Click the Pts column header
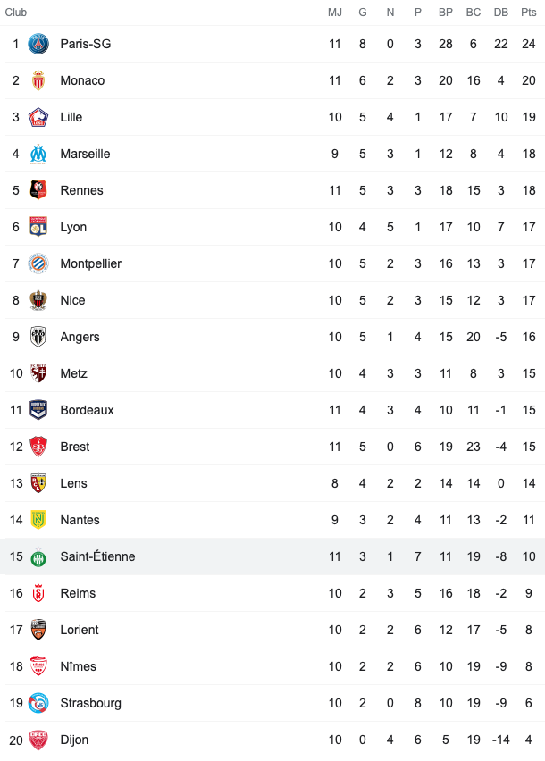The height and width of the screenshot is (761, 545). click(529, 13)
